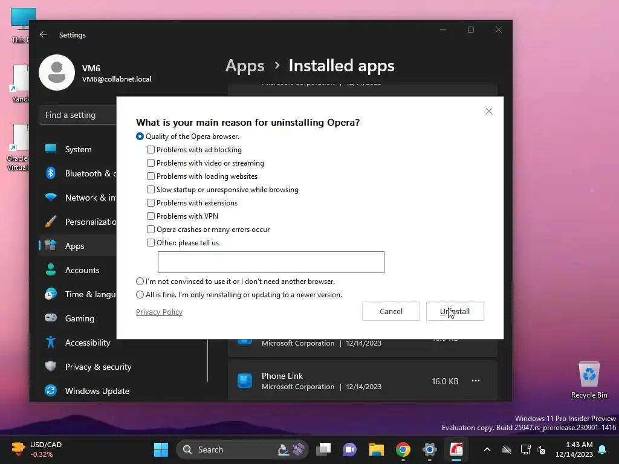Open Network icon in Settings sidebar
619x464 pixels.
click(x=51, y=197)
